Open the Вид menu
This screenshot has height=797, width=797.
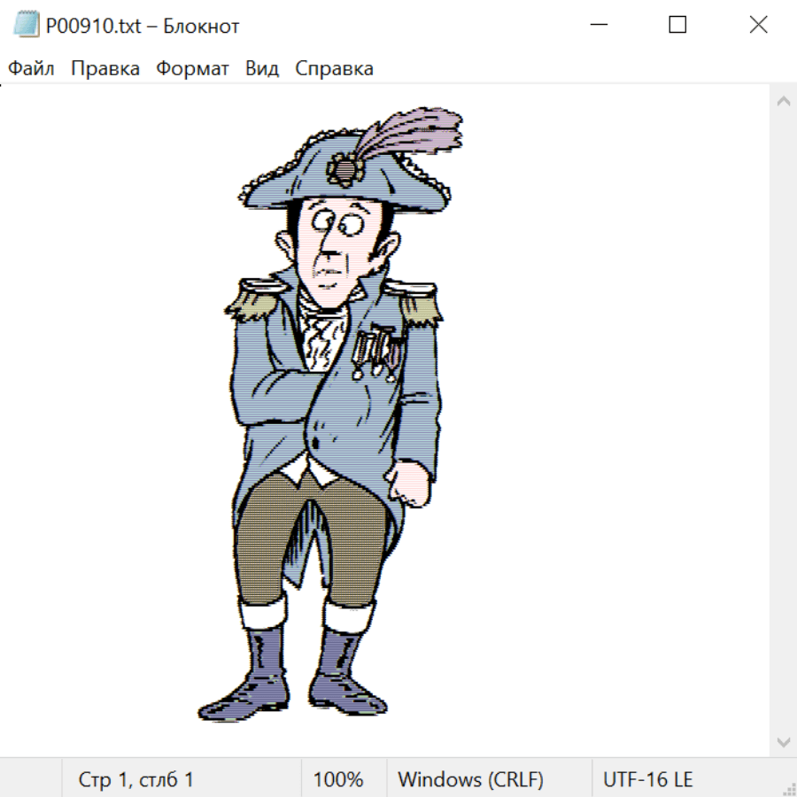point(262,69)
